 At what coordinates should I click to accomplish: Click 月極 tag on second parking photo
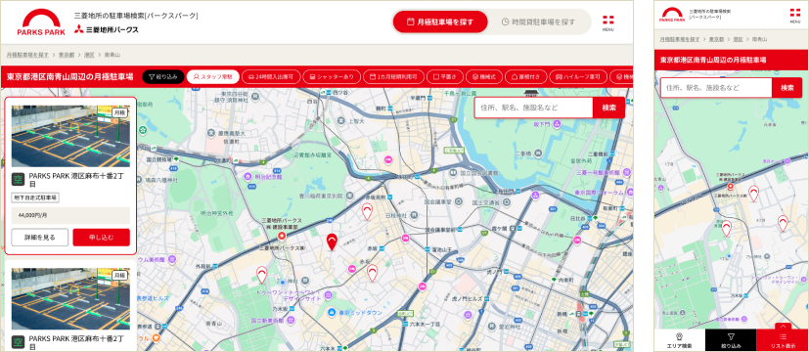(x=119, y=275)
